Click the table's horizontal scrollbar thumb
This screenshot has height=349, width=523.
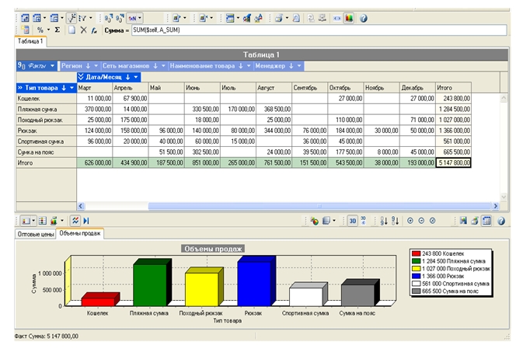click(x=319, y=206)
